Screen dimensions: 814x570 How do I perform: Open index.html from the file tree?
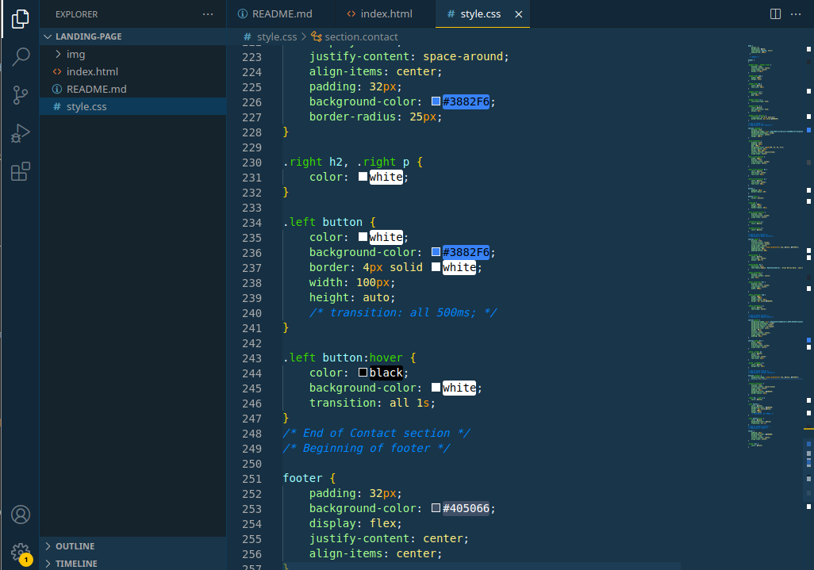pos(133,71)
